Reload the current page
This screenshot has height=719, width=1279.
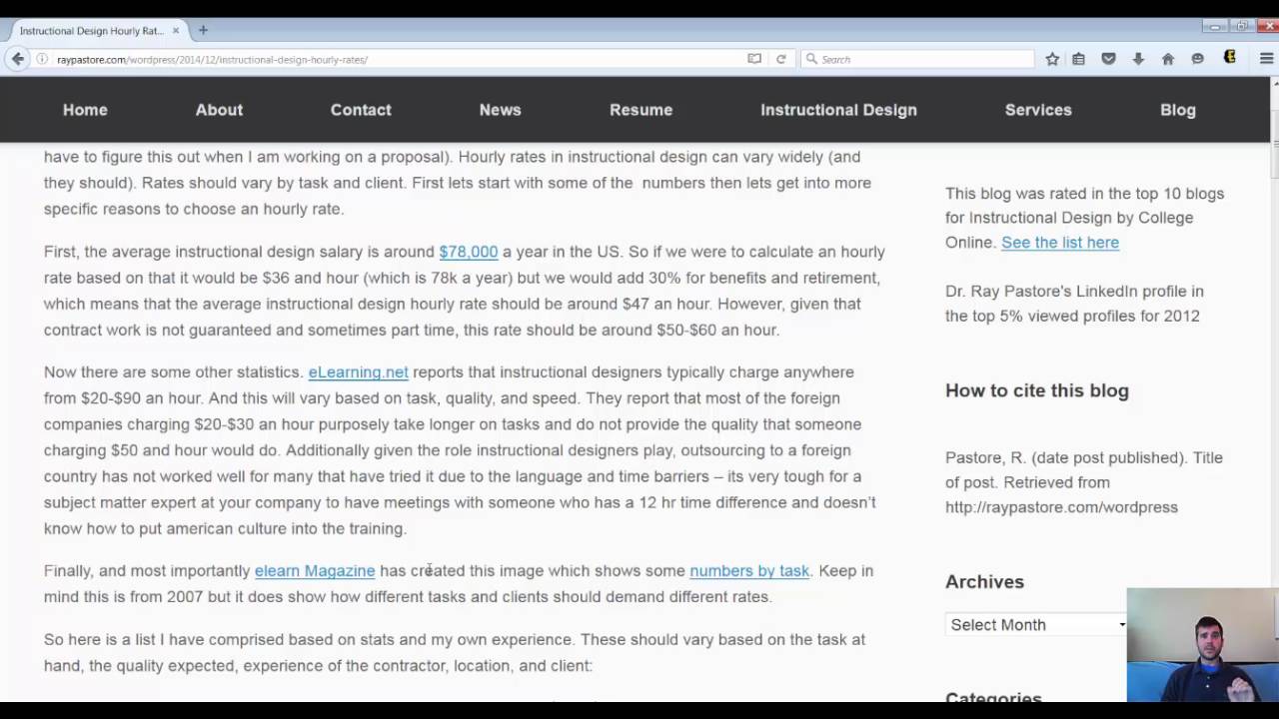781,59
